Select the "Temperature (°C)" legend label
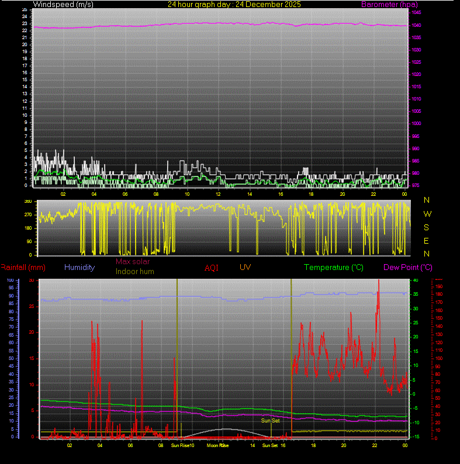The image size is (460, 464). (x=334, y=268)
